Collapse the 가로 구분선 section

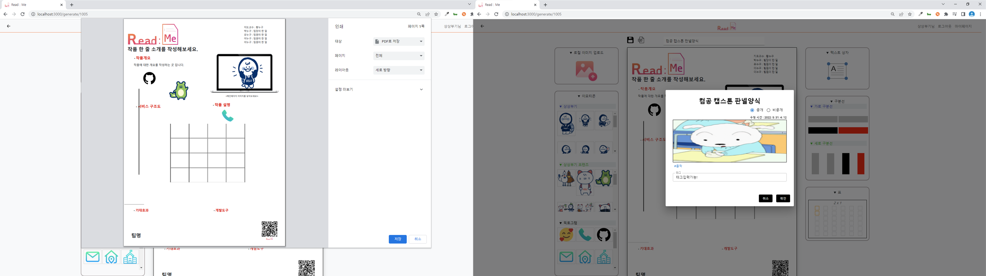(x=821, y=106)
